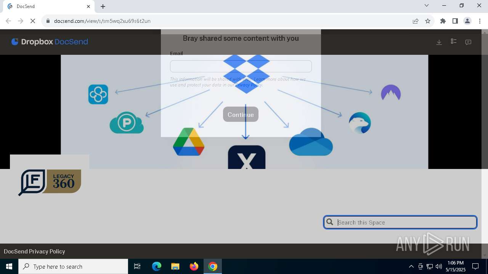The width and height of the screenshot is (488, 274).
Task: Launch Microsoft Edge from taskbar
Action: coord(157,266)
